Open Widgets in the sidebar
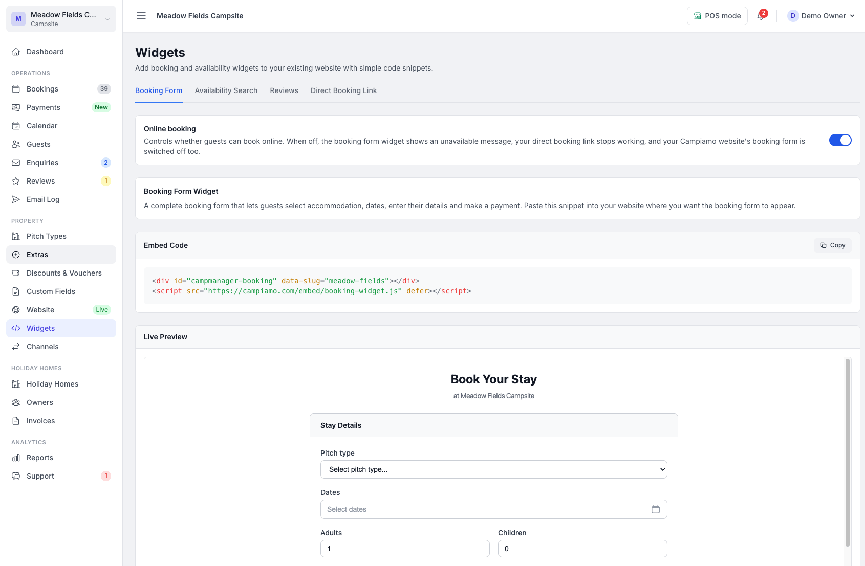The width and height of the screenshot is (865, 566). 61,328
